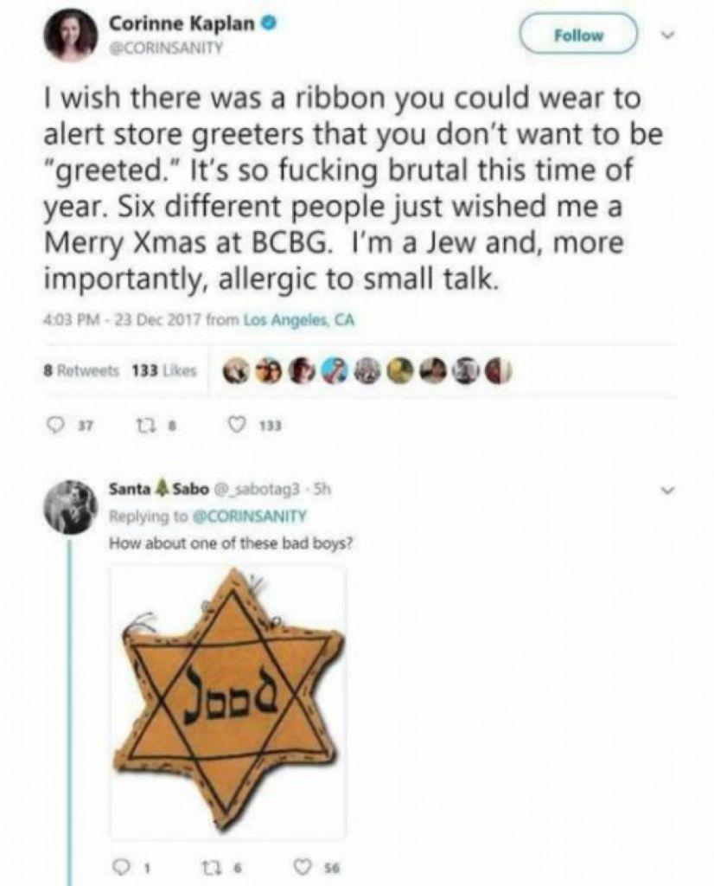This screenshot has height=886, width=714.
Task: Open the first liker avatar in likes row
Action: pyautogui.click(x=235, y=372)
